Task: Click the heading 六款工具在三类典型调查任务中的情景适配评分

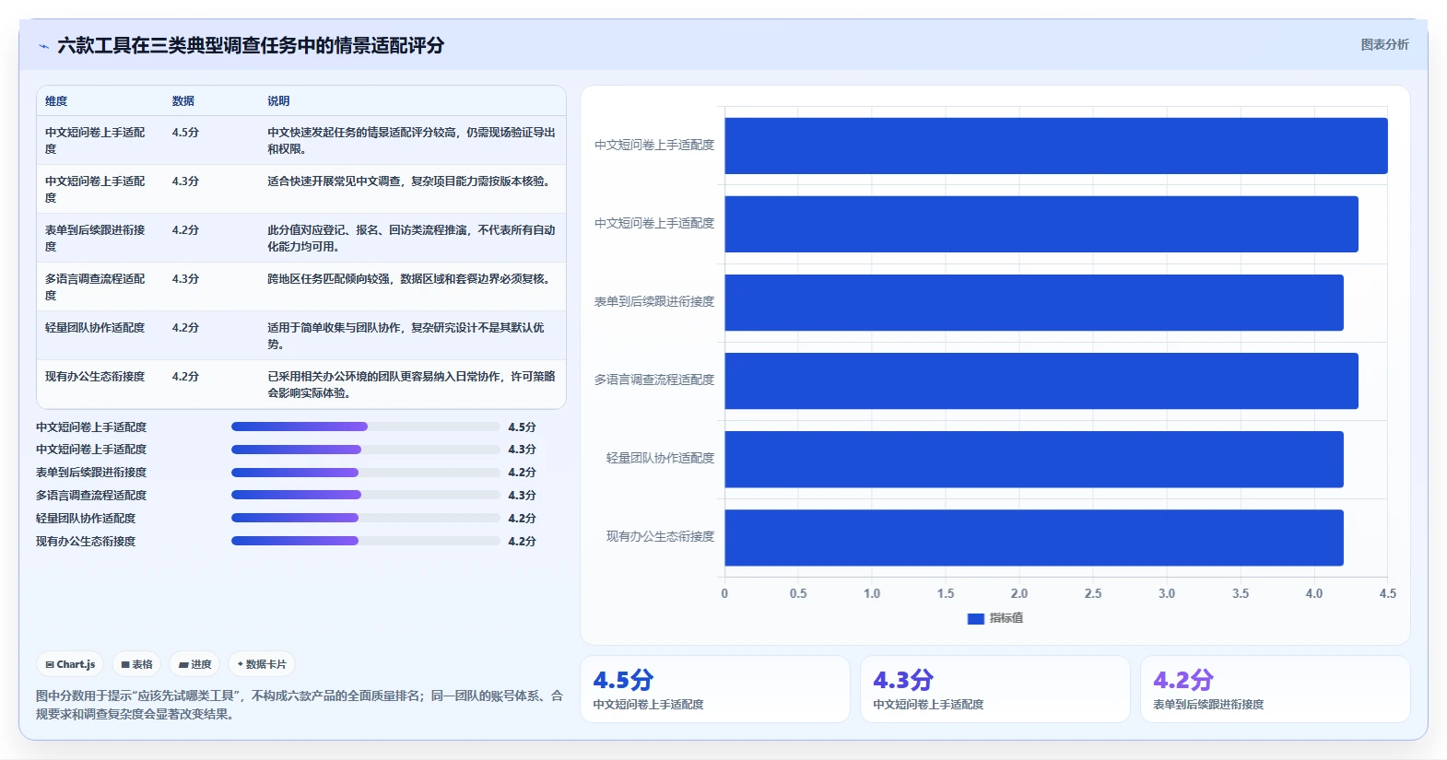Action: pyautogui.click(x=251, y=45)
